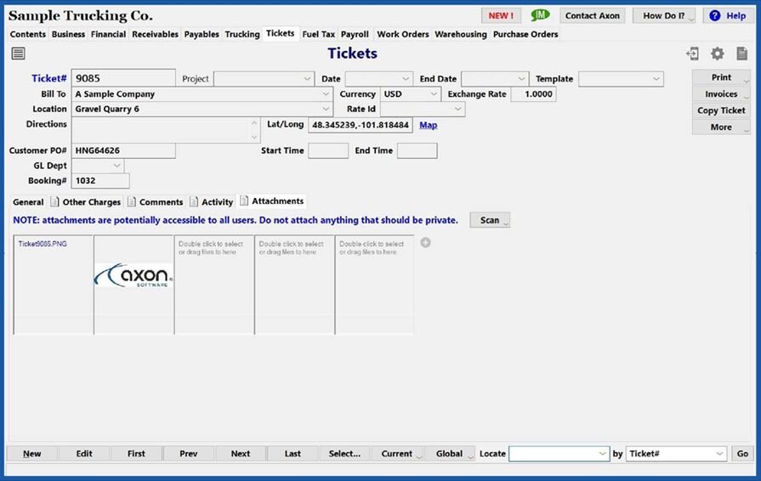The width and height of the screenshot is (761, 481).
Task: Open the hamburger list menu icon
Action: point(18,54)
